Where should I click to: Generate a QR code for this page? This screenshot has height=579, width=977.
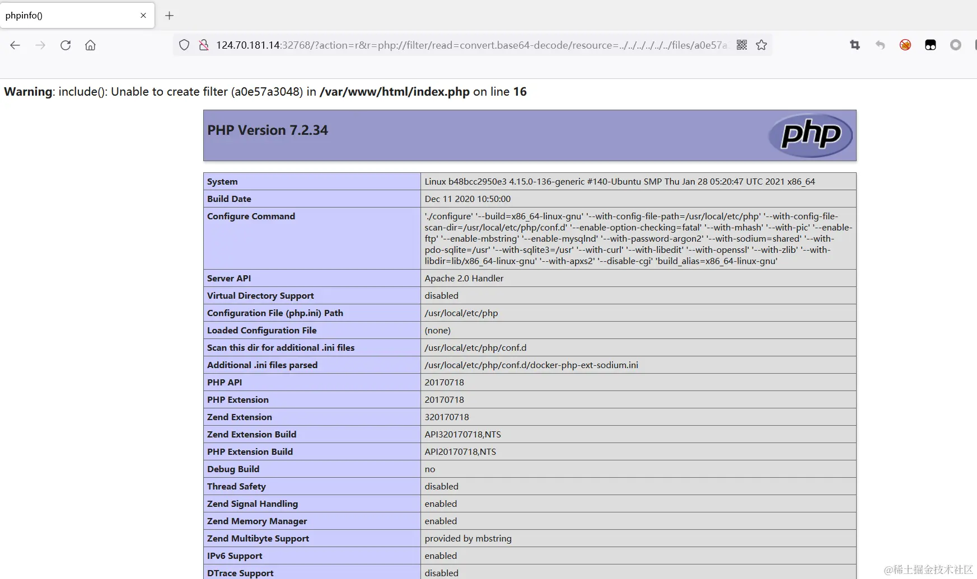(x=742, y=45)
